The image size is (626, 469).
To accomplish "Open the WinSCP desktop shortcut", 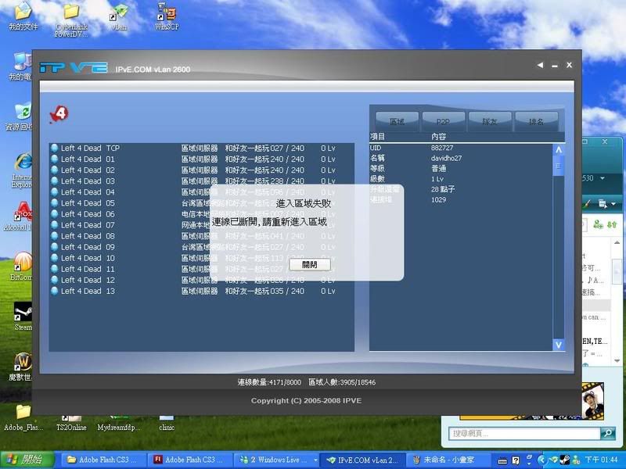I will [x=165, y=13].
